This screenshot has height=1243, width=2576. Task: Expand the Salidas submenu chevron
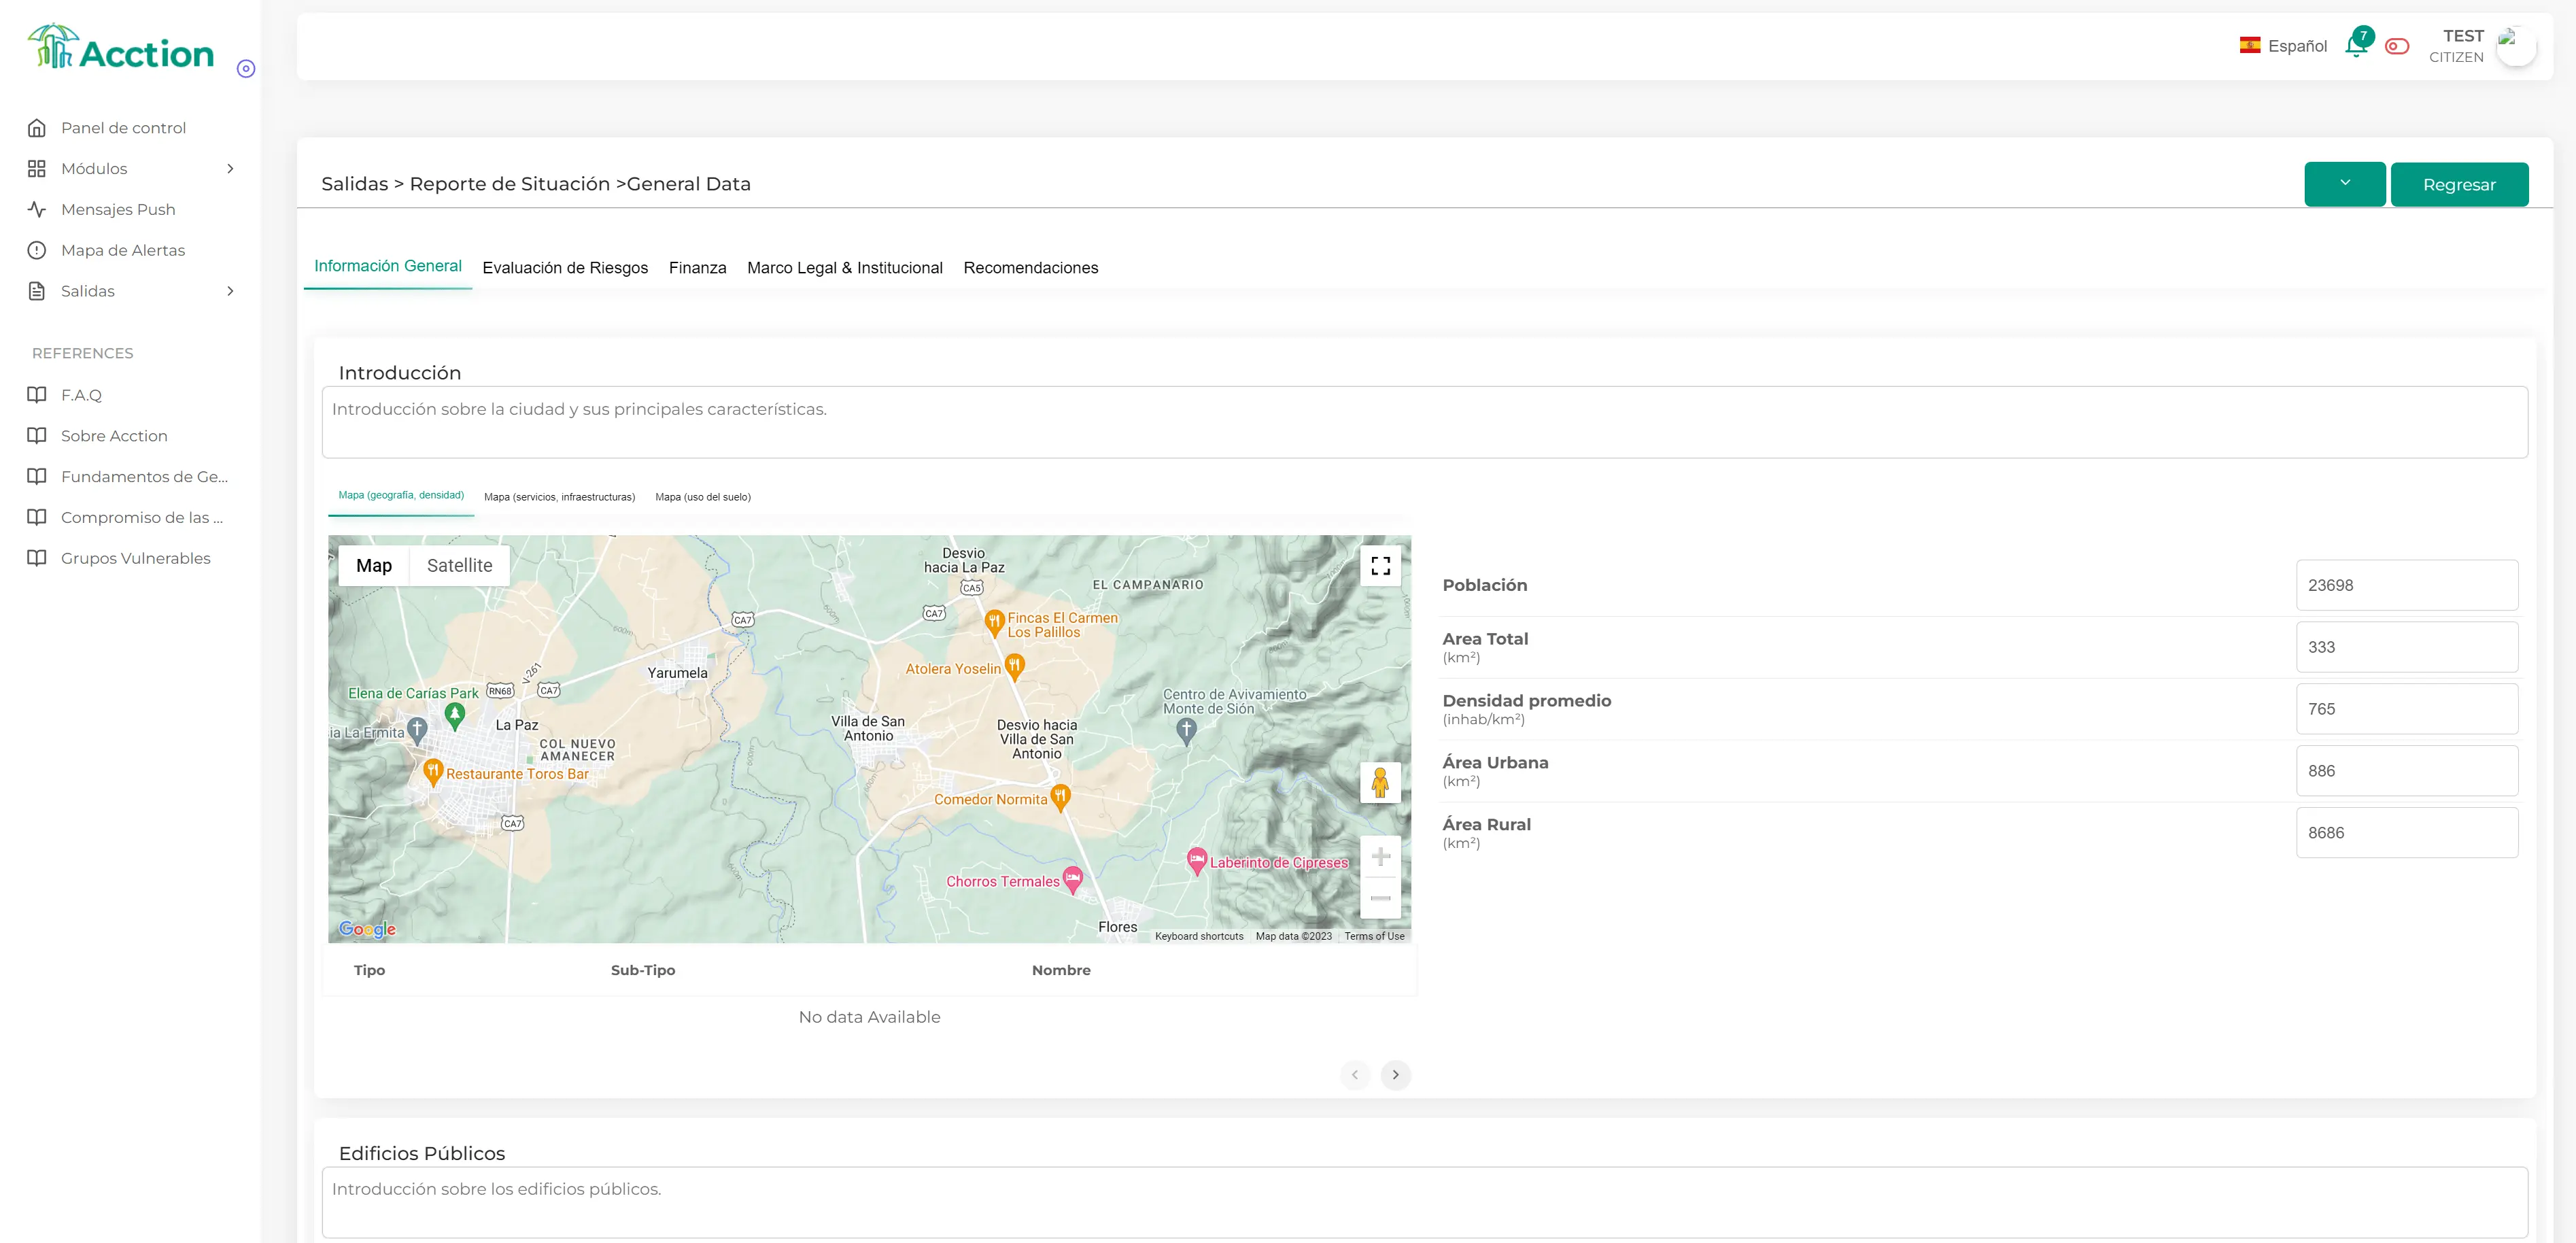(230, 291)
